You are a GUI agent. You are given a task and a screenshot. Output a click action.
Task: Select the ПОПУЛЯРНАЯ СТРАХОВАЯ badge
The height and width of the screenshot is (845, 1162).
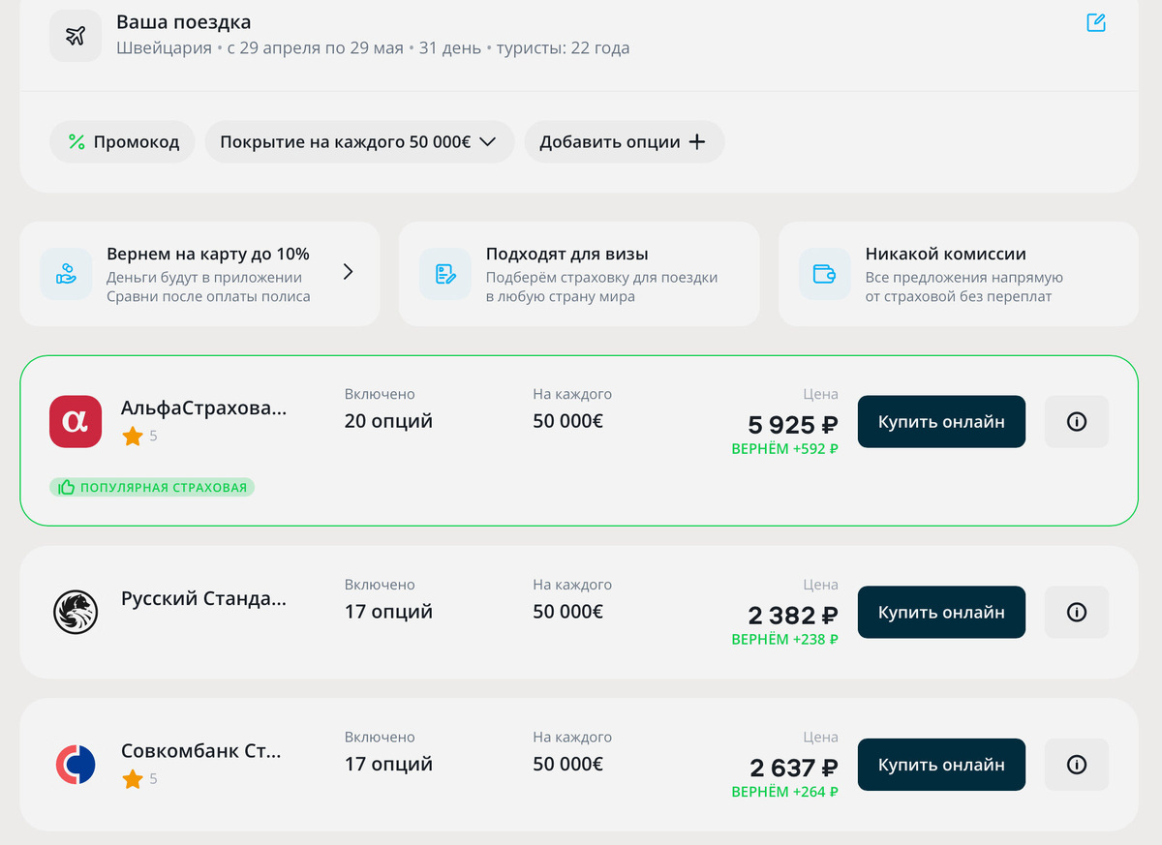151,487
